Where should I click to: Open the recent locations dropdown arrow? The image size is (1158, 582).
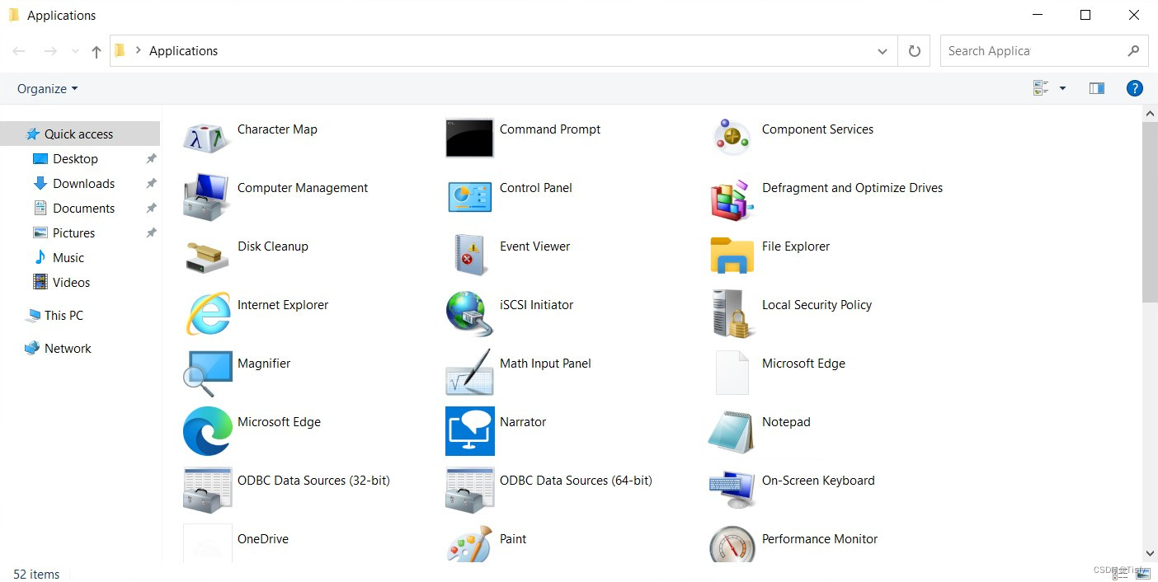pos(75,51)
